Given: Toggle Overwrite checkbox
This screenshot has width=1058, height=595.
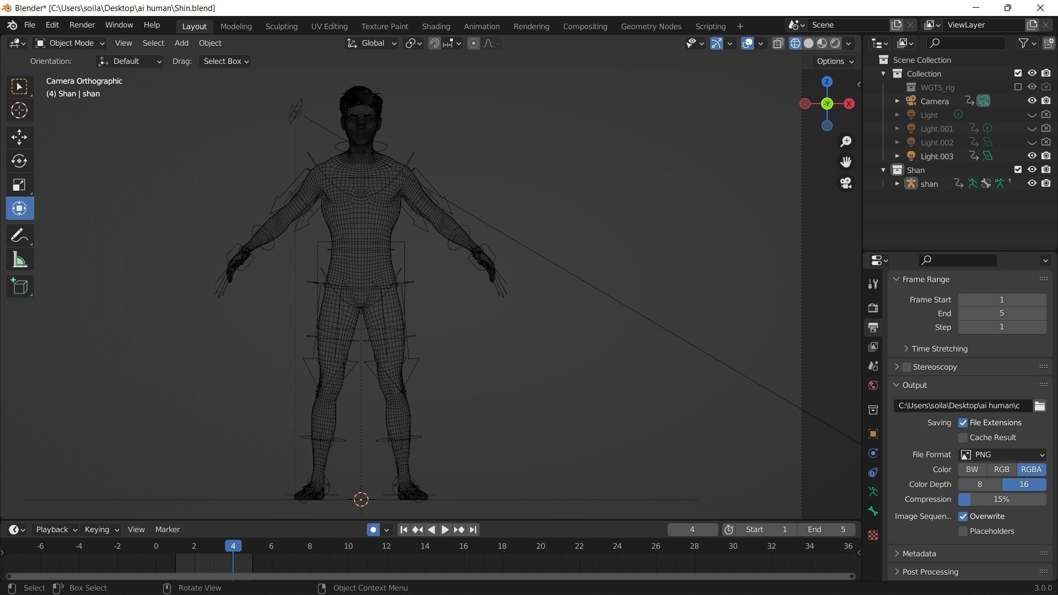Looking at the screenshot, I should (x=963, y=516).
